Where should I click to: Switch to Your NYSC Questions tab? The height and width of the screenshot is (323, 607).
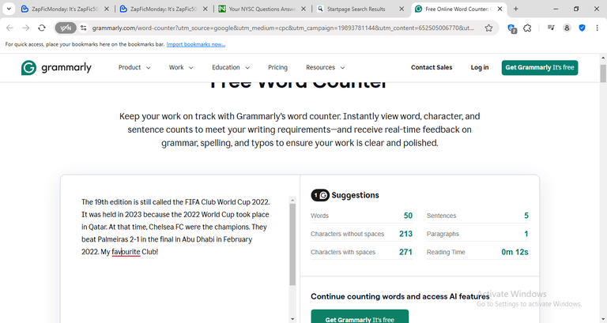pyautogui.click(x=262, y=9)
